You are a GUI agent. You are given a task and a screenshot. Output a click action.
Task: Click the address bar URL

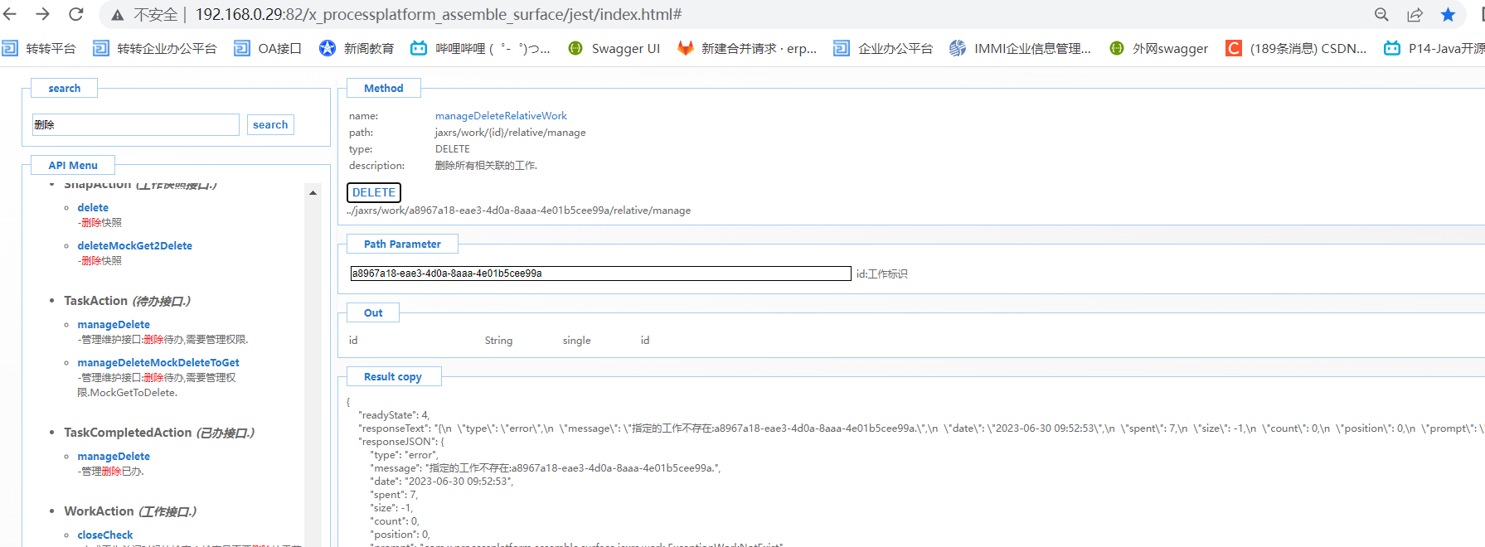[x=439, y=15]
